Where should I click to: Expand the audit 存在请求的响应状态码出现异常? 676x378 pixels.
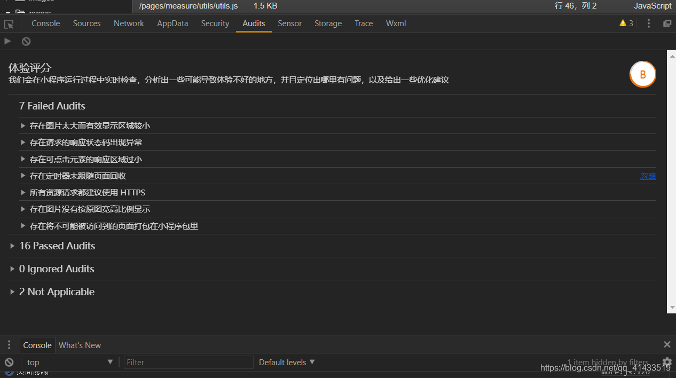(337, 142)
